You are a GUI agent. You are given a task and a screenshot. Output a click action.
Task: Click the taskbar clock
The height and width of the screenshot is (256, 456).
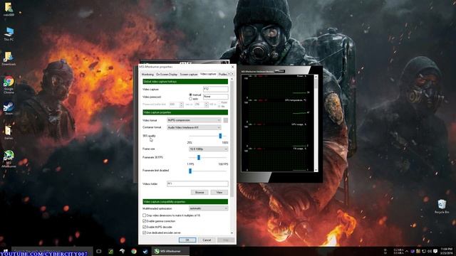(447, 251)
